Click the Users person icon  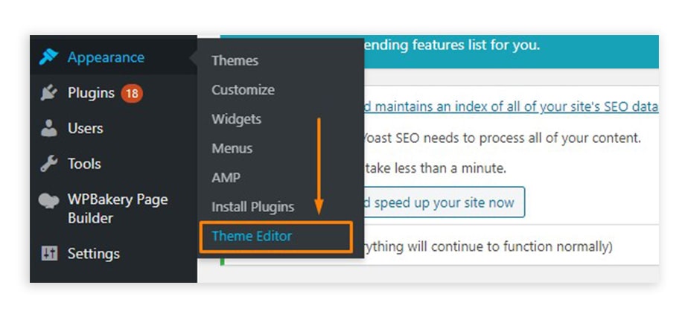tap(49, 128)
